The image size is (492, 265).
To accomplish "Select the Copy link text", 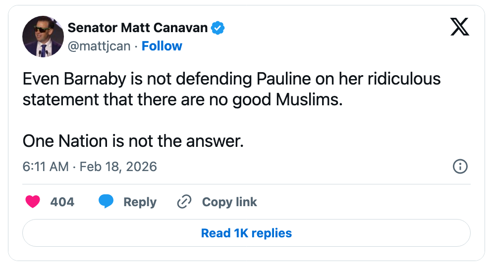I will (229, 202).
